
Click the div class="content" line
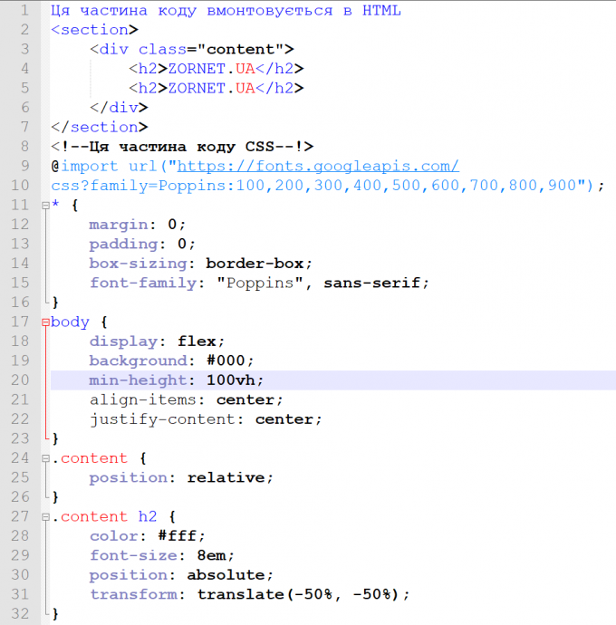point(192,50)
